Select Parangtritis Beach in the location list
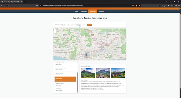The image size is (181, 98). pyautogui.click(x=65, y=84)
